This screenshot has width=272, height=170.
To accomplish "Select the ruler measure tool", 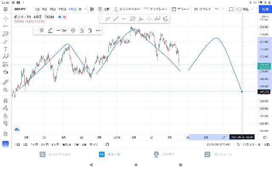I will 6,82.
